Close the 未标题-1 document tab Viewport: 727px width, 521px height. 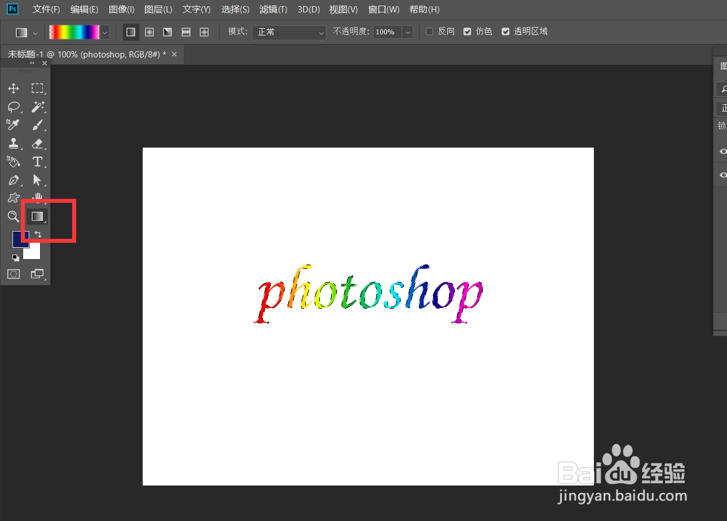tap(174, 54)
